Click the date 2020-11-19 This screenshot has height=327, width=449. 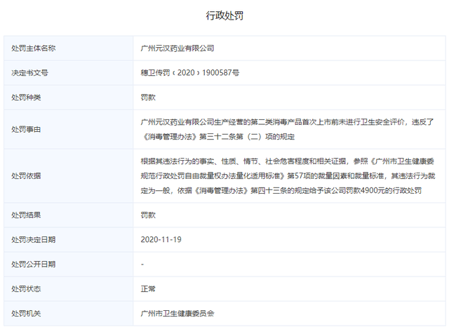click(161, 239)
